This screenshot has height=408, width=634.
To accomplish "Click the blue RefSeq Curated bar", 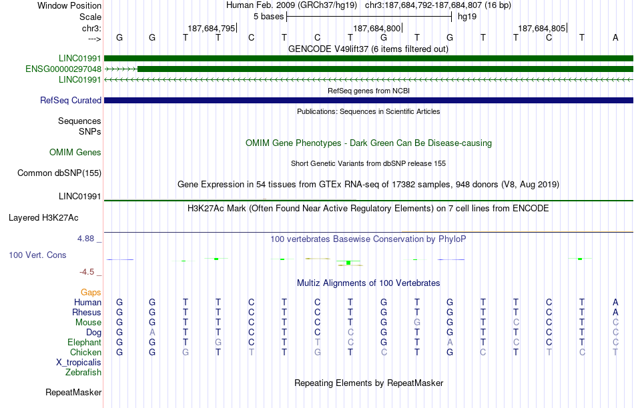I will [368, 100].
